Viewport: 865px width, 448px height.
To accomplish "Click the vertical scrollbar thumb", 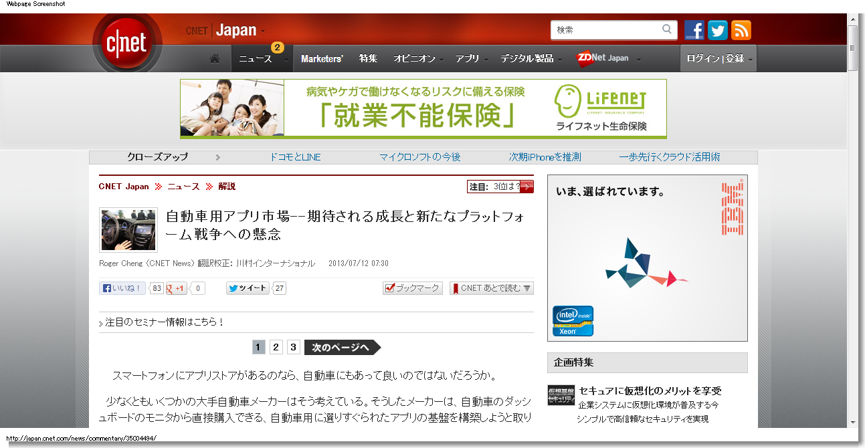I will [853, 48].
